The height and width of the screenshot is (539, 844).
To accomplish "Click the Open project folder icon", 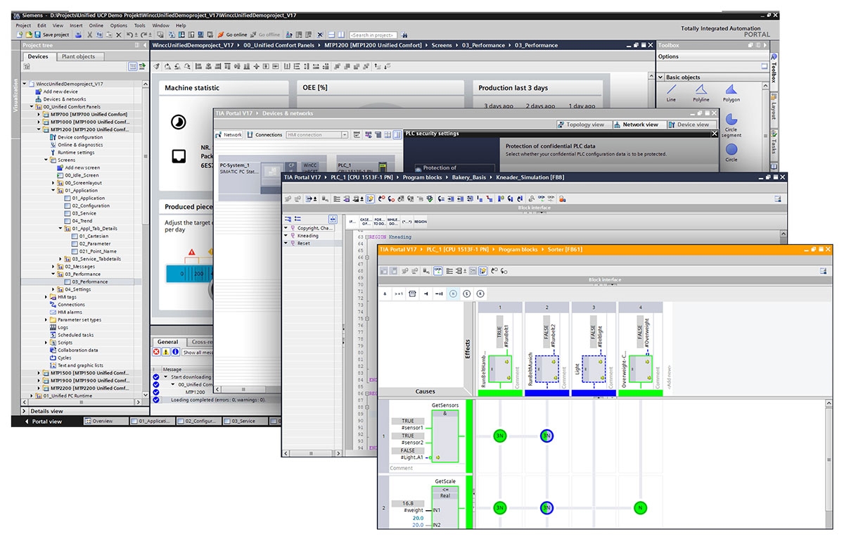I will point(29,34).
